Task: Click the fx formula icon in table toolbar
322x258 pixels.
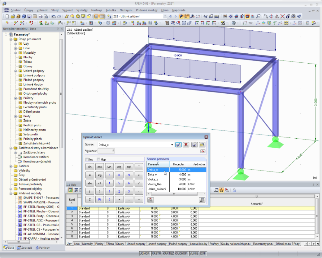Action: (x=221, y=190)
